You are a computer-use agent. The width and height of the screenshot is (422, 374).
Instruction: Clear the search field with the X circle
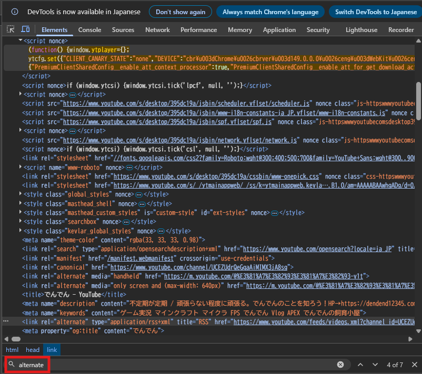(x=340, y=365)
